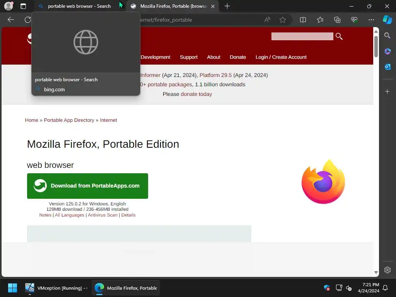This screenshot has height=297, width=396.
Task: Open the Details link
Action: [128, 215]
